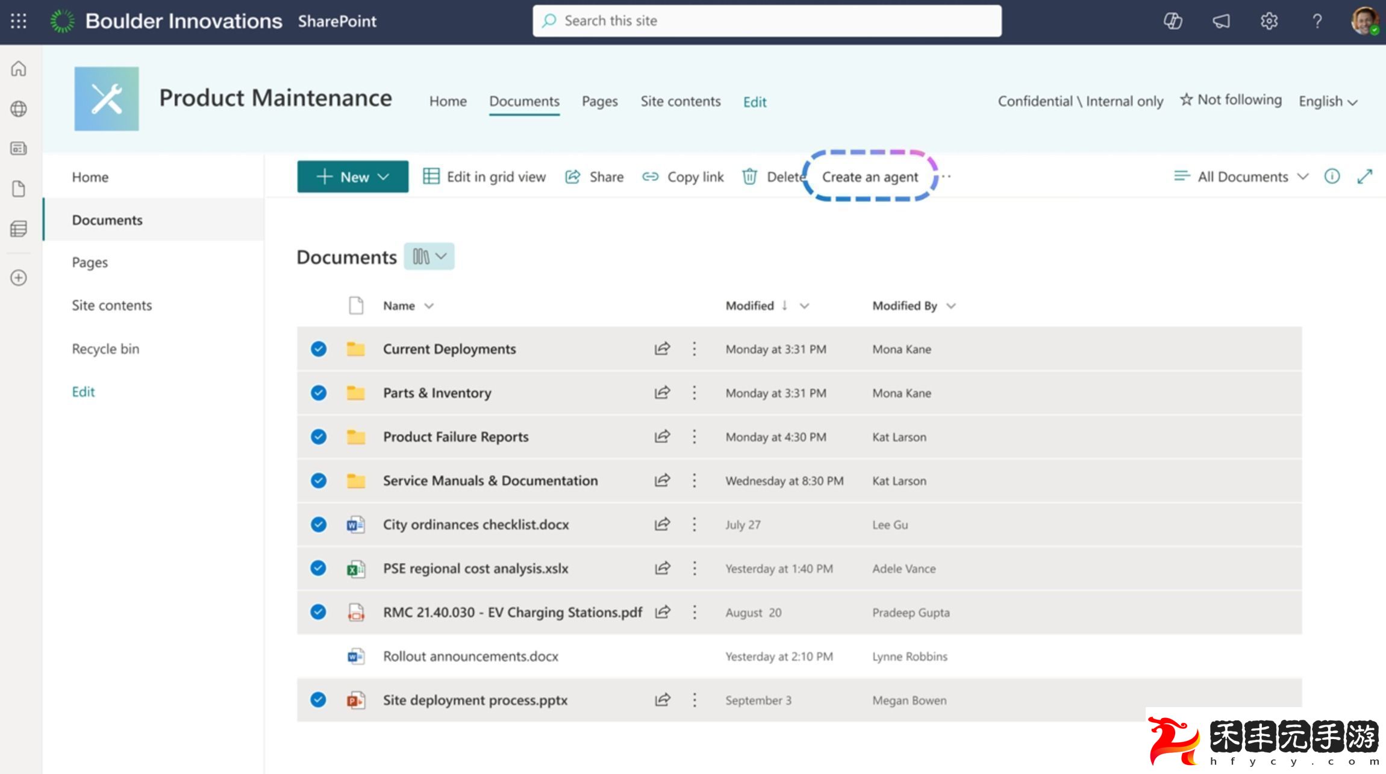Open the details pane info icon
The image size is (1386, 774).
(1332, 176)
